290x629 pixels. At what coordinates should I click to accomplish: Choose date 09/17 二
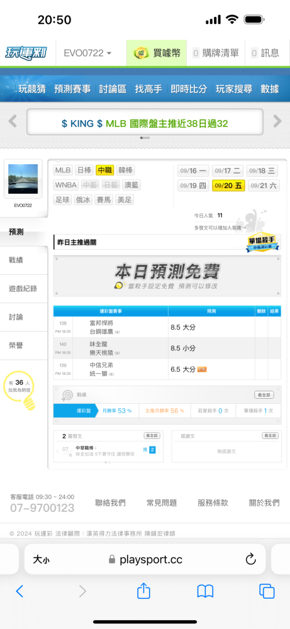coord(228,171)
